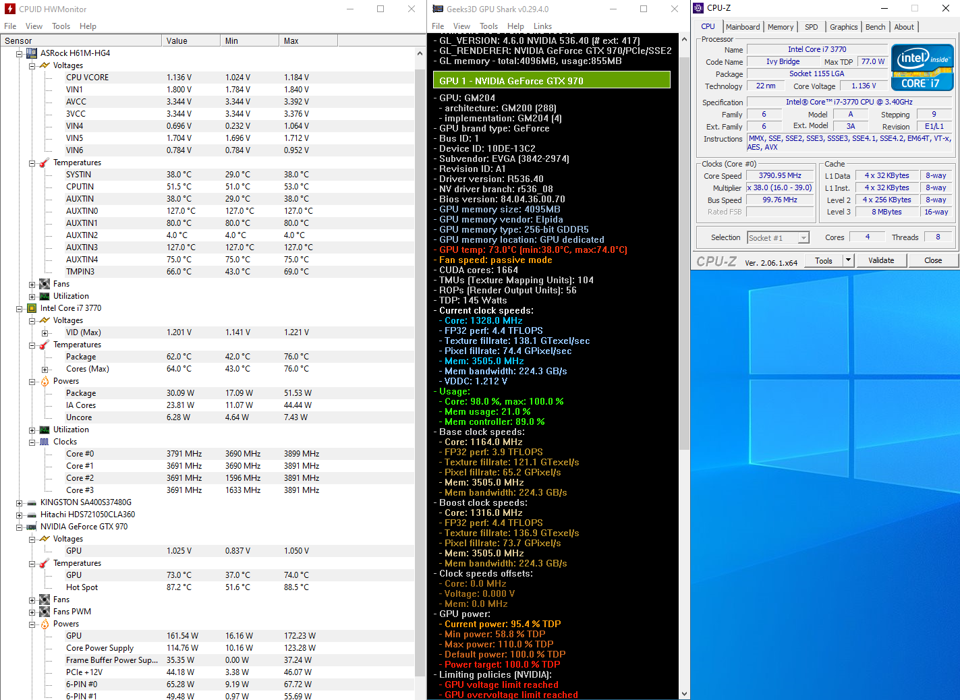This screenshot has height=700, width=960.
Task: Click the Core Speed 3790.95 MHz field
Action: pyautogui.click(x=780, y=175)
